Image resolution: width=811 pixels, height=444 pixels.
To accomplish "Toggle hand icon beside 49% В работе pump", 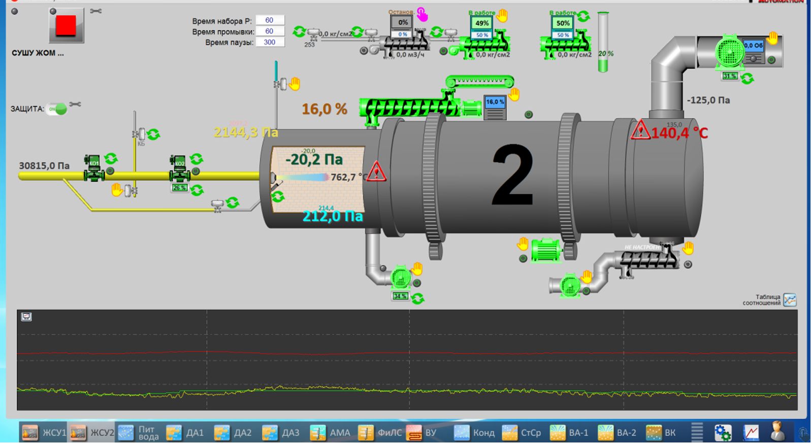I will click(x=502, y=16).
